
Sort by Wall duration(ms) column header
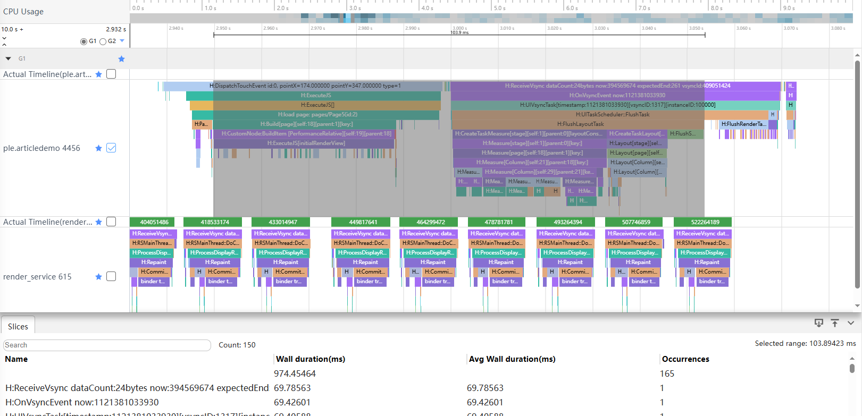(x=311, y=359)
